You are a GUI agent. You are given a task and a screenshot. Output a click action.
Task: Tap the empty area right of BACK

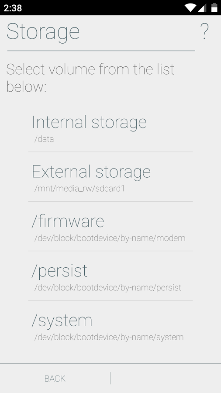click(166, 379)
